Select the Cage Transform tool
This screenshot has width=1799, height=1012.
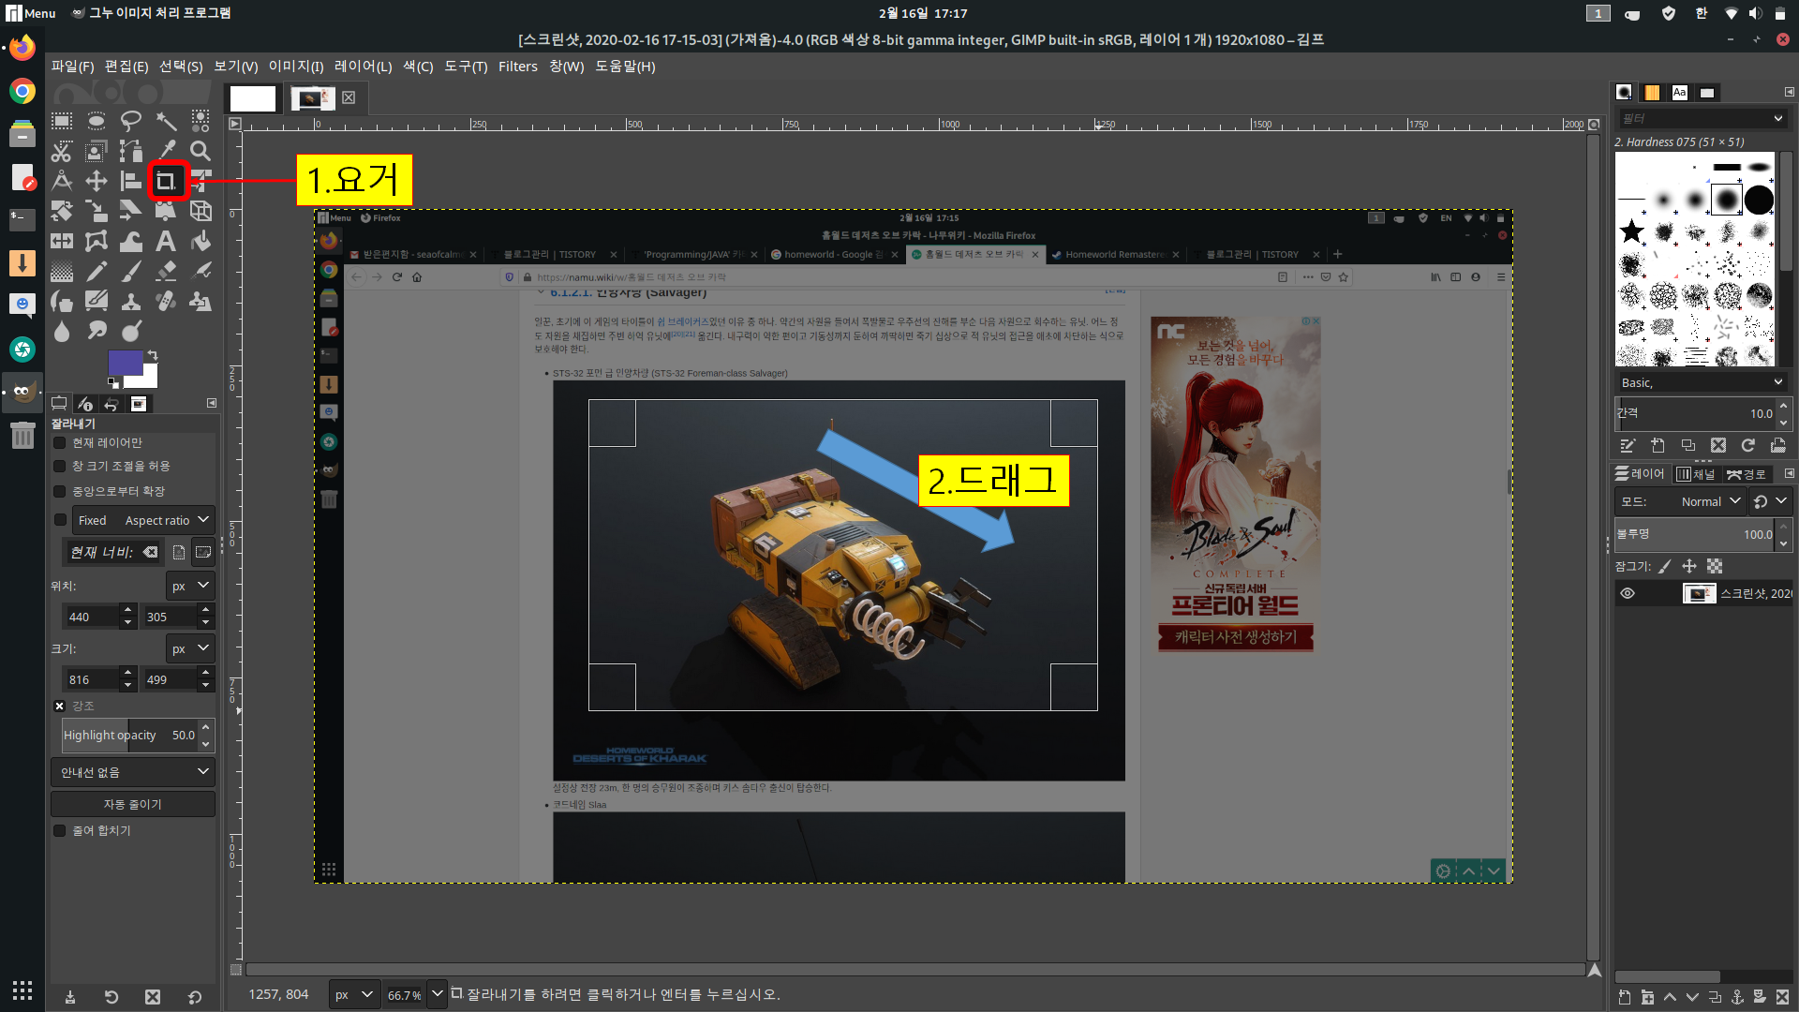point(97,241)
